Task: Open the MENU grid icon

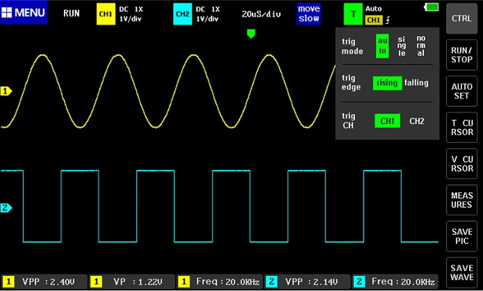Action: pos(7,13)
